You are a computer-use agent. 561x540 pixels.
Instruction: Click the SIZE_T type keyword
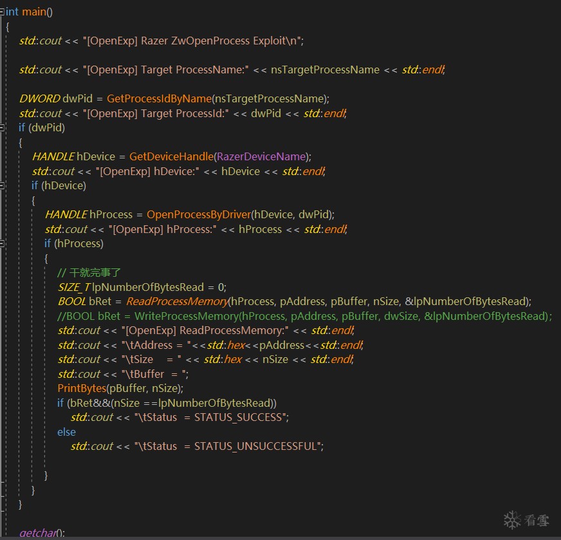click(74, 287)
